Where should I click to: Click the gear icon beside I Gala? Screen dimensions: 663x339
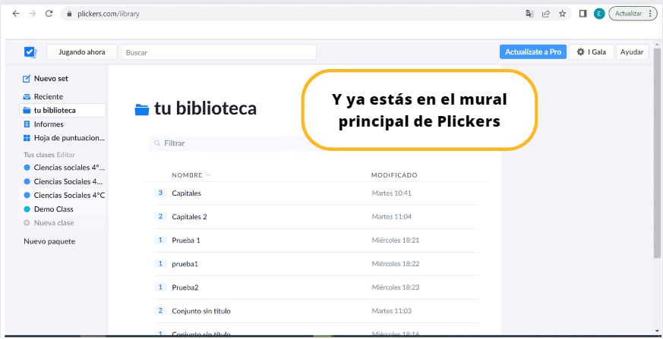pyautogui.click(x=580, y=52)
